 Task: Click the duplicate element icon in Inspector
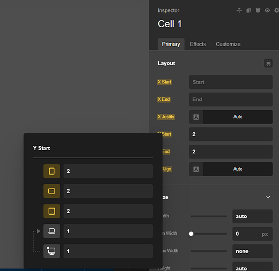click(249, 10)
